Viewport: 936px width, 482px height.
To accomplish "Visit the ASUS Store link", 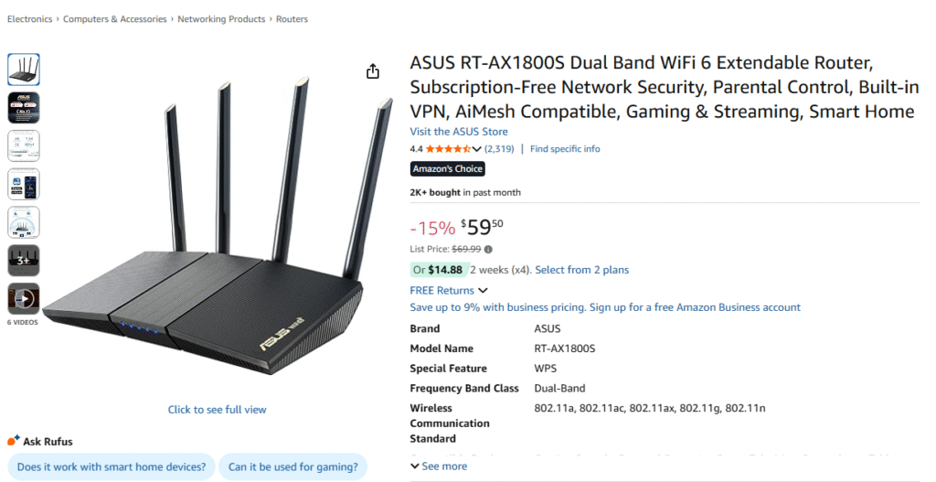I will pyautogui.click(x=459, y=132).
